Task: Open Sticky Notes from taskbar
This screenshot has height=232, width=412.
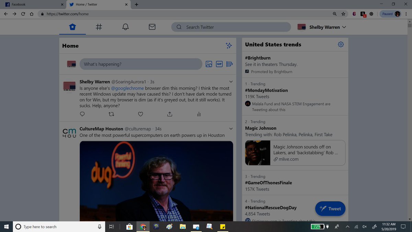Action: [222, 227]
